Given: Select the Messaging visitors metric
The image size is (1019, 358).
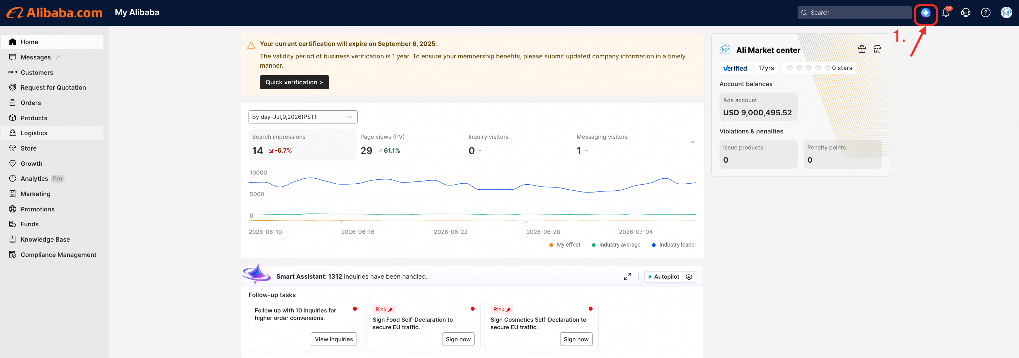Looking at the screenshot, I should (626, 145).
